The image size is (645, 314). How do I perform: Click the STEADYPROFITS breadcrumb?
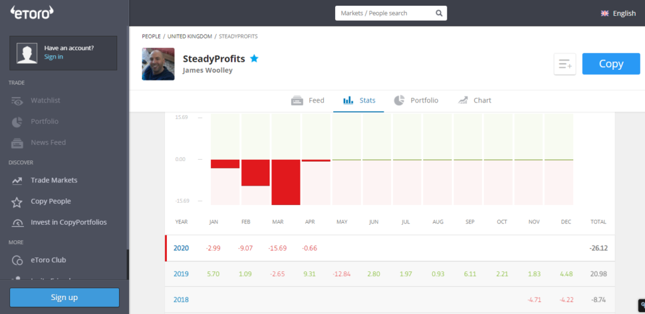coord(238,36)
